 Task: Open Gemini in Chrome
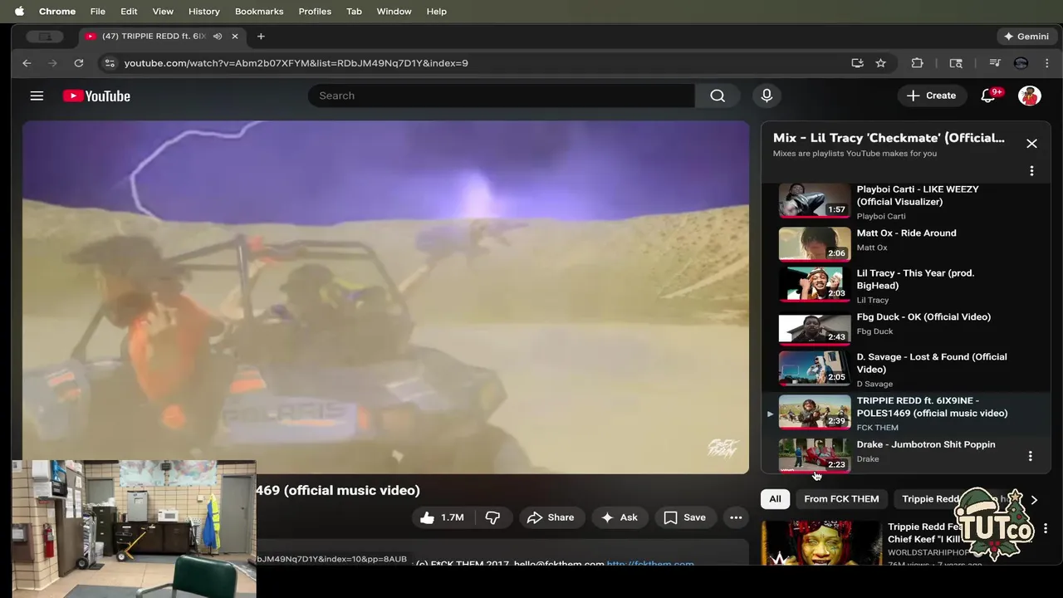(x=1026, y=37)
